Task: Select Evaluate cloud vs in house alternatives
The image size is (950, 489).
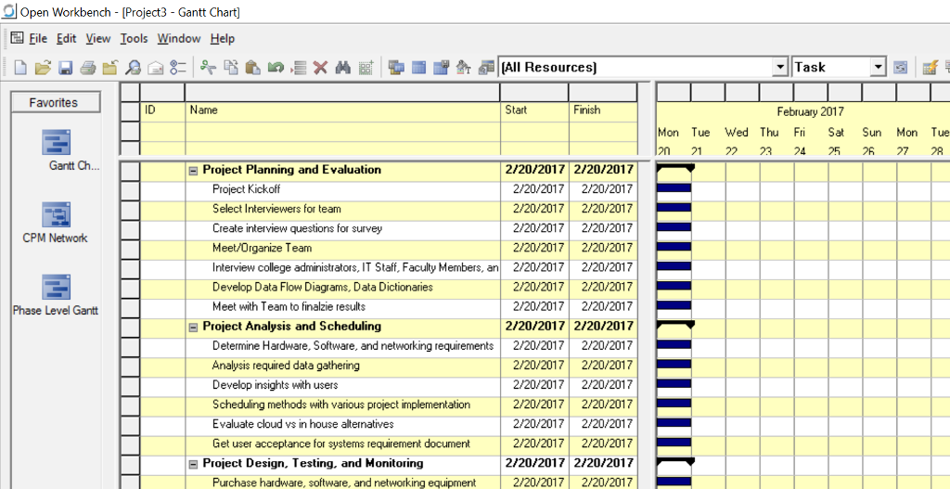Action: point(303,424)
